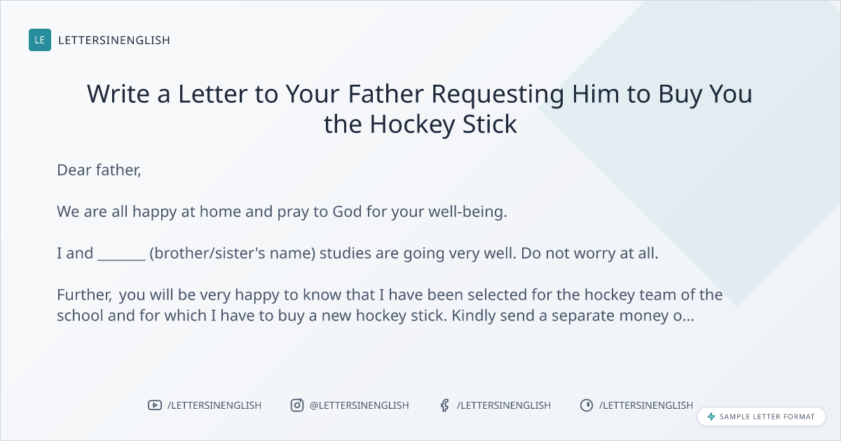Click the YouTube icon in footer
Image resolution: width=841 pixels, height=441 pixels.
[x=154, y=405]
